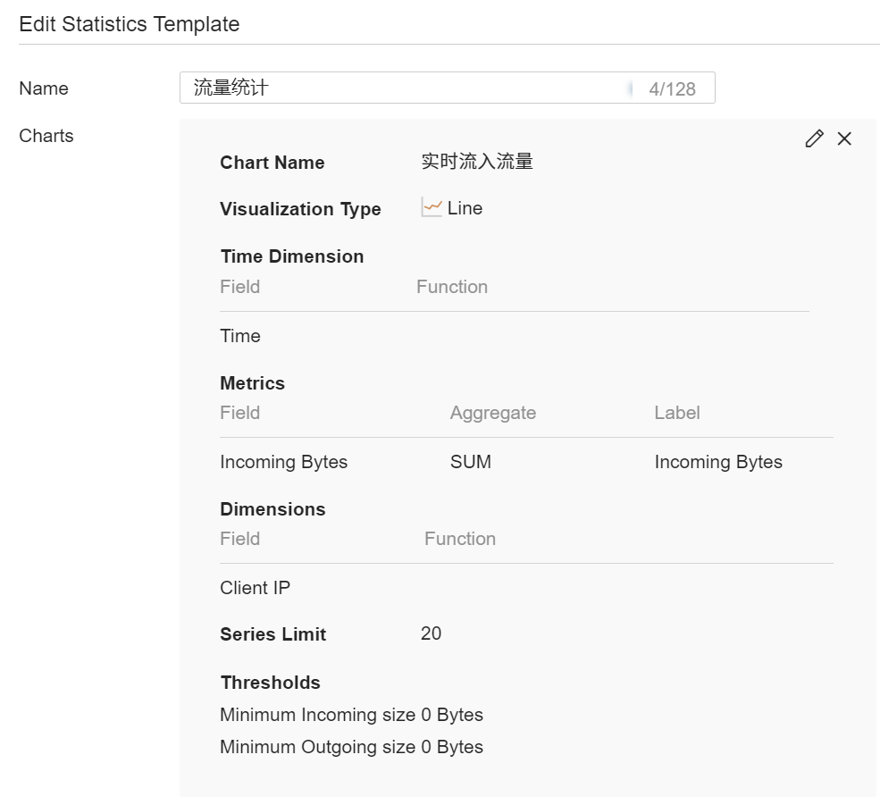The height and width of the screenshot is (805, 880).
Task: Click the Line visualization type text
Action: click(465, 208)
